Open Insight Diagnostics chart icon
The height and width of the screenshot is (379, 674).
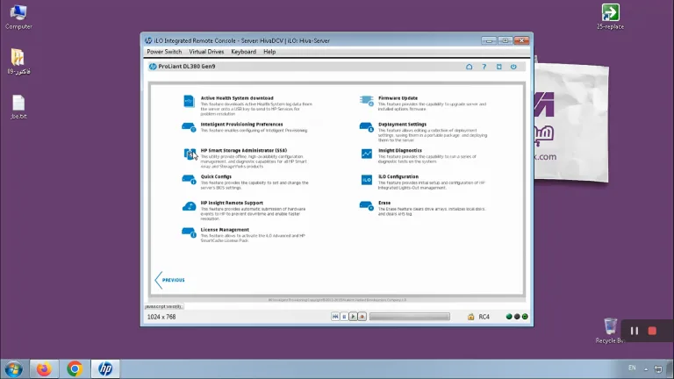pos(366,154)
